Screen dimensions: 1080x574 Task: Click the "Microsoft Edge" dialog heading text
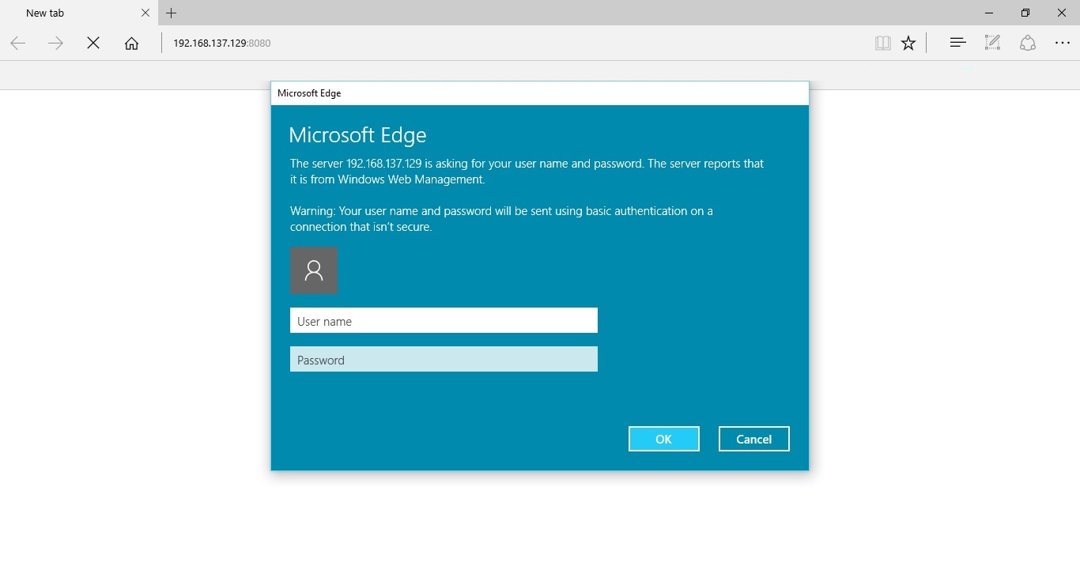click(x=357, y=135)
